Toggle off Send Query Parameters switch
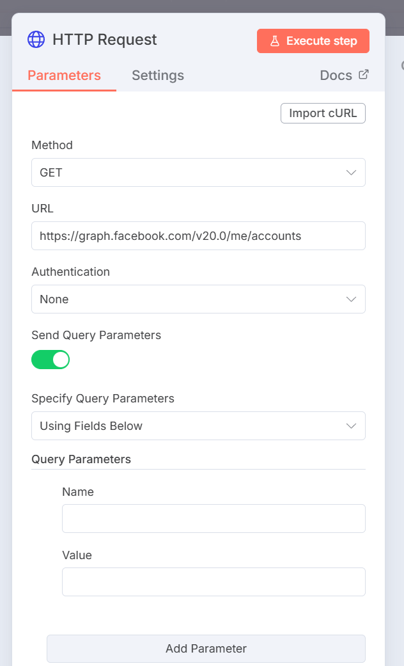Image resolution: width=404 pixels, height=666 pixels. (x=50, y=360)
